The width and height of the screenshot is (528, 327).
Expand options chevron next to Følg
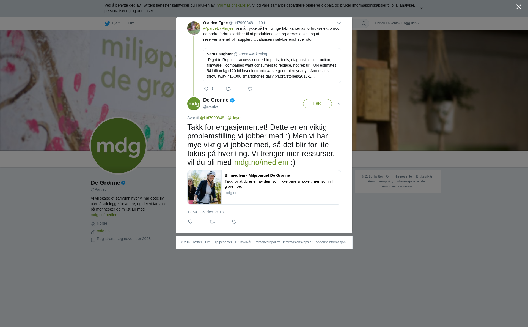click(339, 104)
